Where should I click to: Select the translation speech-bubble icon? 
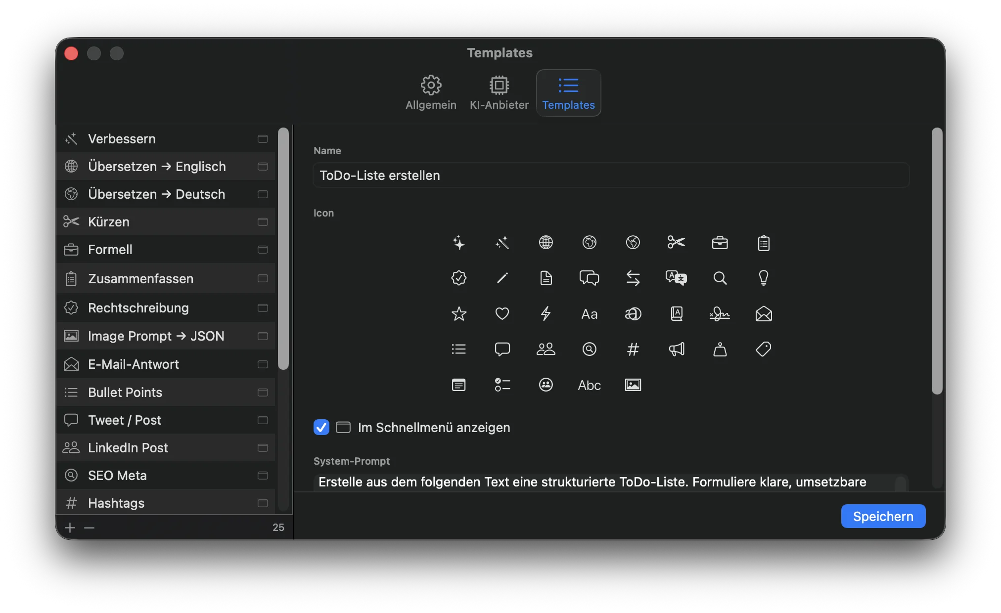677,278
